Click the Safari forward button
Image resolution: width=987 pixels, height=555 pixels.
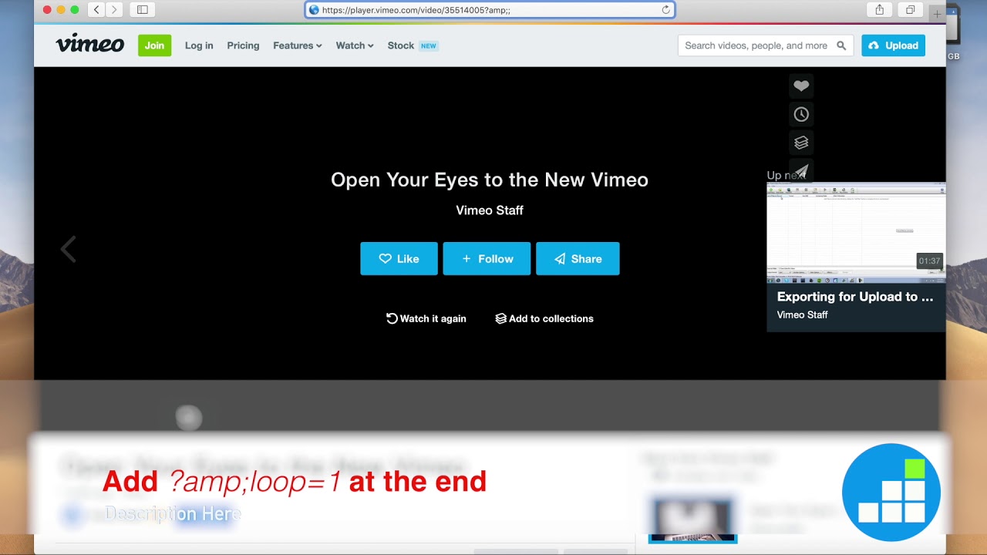115,10
